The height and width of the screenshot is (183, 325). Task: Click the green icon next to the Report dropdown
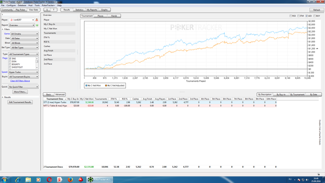37,25
